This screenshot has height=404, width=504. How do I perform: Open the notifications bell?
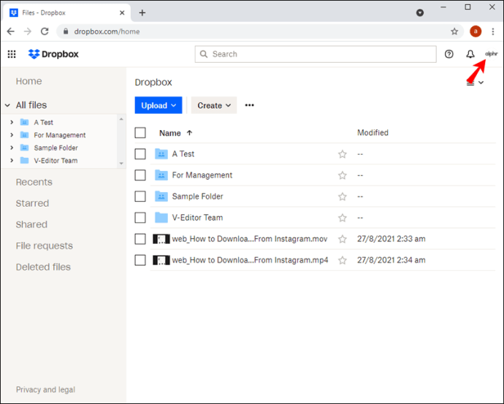(470, 54)
